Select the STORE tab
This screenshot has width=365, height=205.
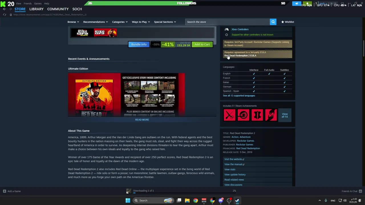20,9
